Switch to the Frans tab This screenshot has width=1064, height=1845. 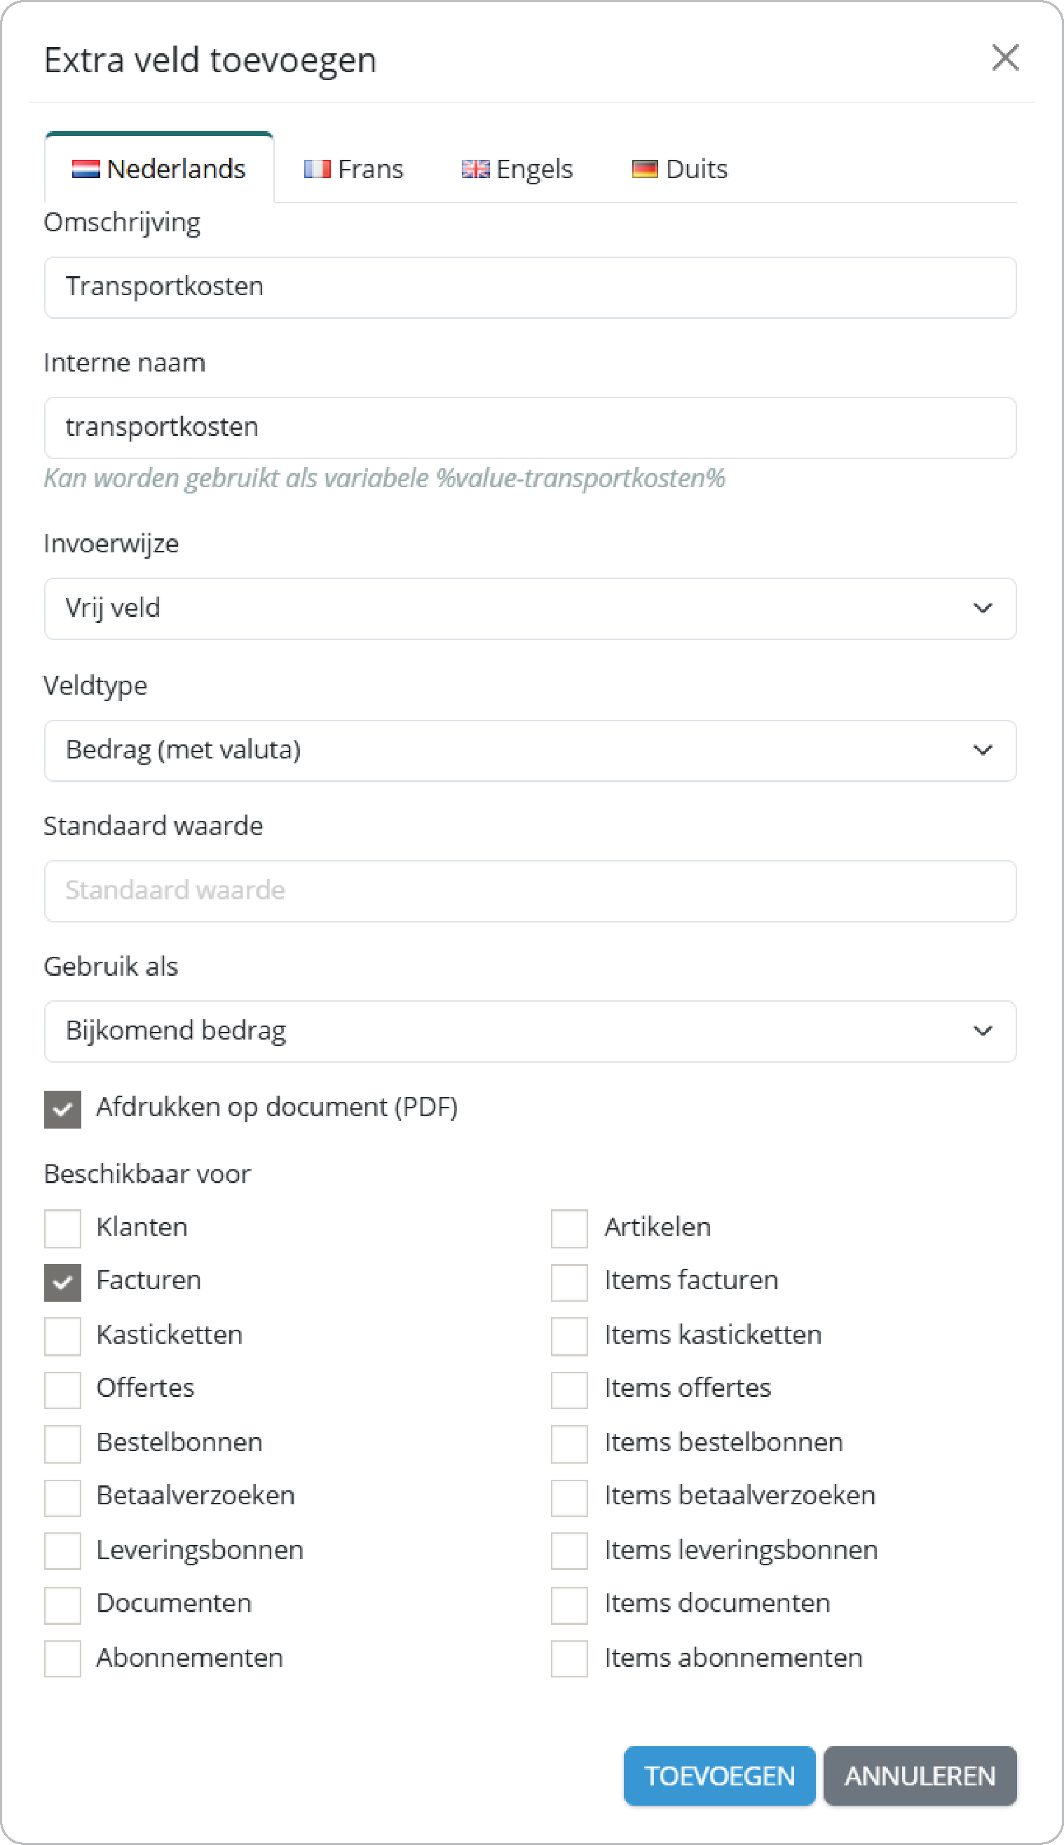[354, 170]
